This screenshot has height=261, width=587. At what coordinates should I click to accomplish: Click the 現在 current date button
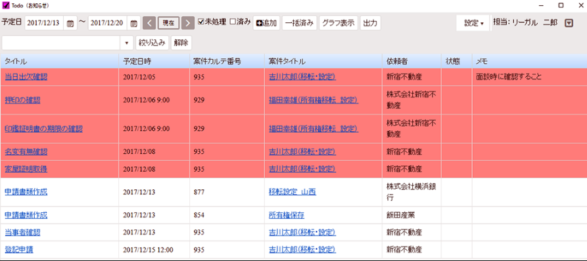tap(168, 23)
